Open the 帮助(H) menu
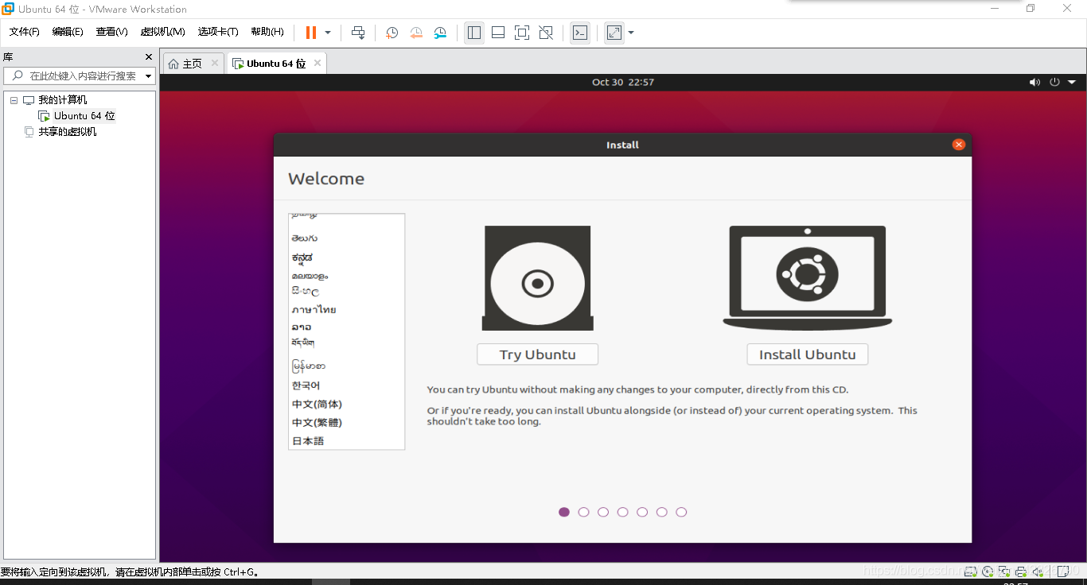The height and width of the screenshot is (585, 1087). pos(267,32)
